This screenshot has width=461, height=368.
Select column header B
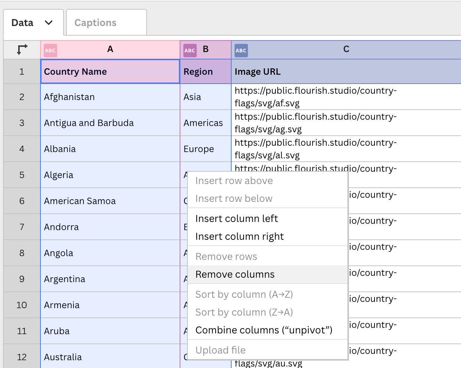click(x=206, y=49)
